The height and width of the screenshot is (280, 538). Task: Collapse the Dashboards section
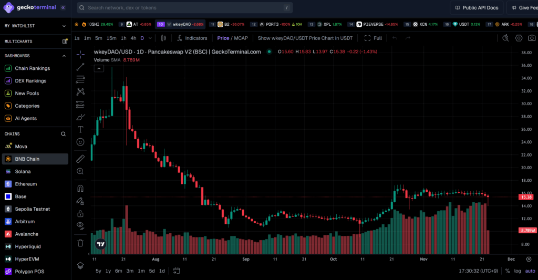[x=64, y=56]
